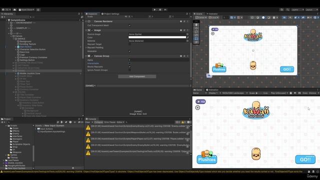Open the Layers dropdown in the top bar
The width and height of the screenshot is (320, 180).
[x=297, y=9]
